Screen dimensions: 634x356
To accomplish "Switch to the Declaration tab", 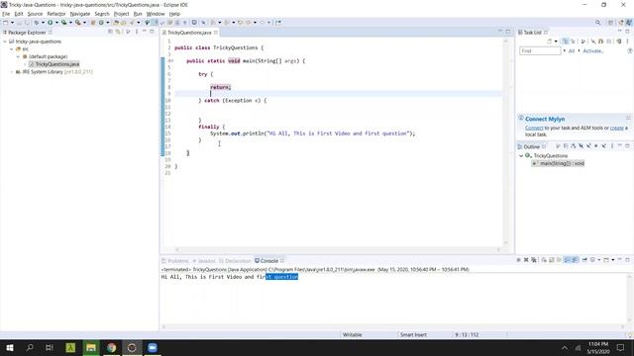I will tap(235, 261).
